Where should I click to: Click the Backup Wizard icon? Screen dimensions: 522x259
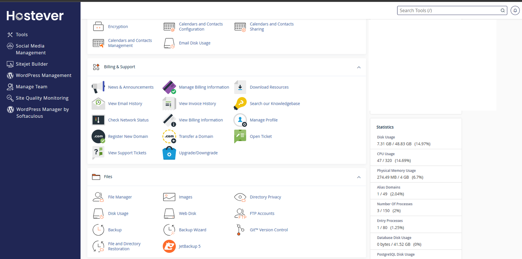(x=169, y=230)
